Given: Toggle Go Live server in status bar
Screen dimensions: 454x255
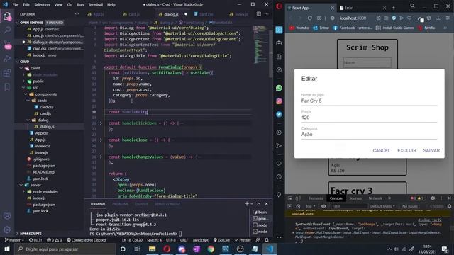Looking at the screenshot, I should pos(221,240).
